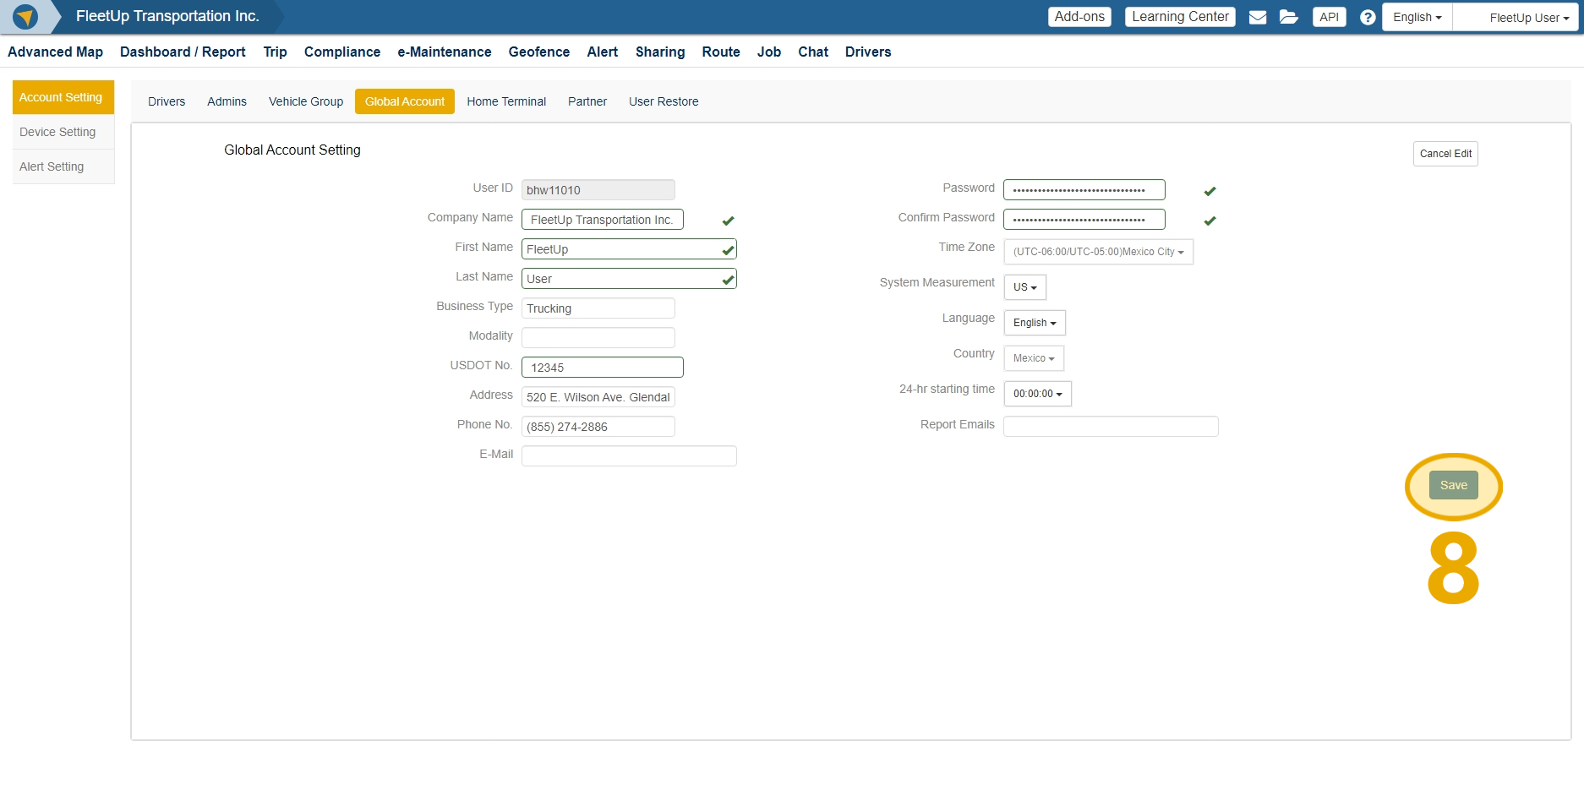Image resolution: width=1584 pixels, height=785 pixels.
Task: Open the Dashboard / Report menu
Action: (183, 52)
